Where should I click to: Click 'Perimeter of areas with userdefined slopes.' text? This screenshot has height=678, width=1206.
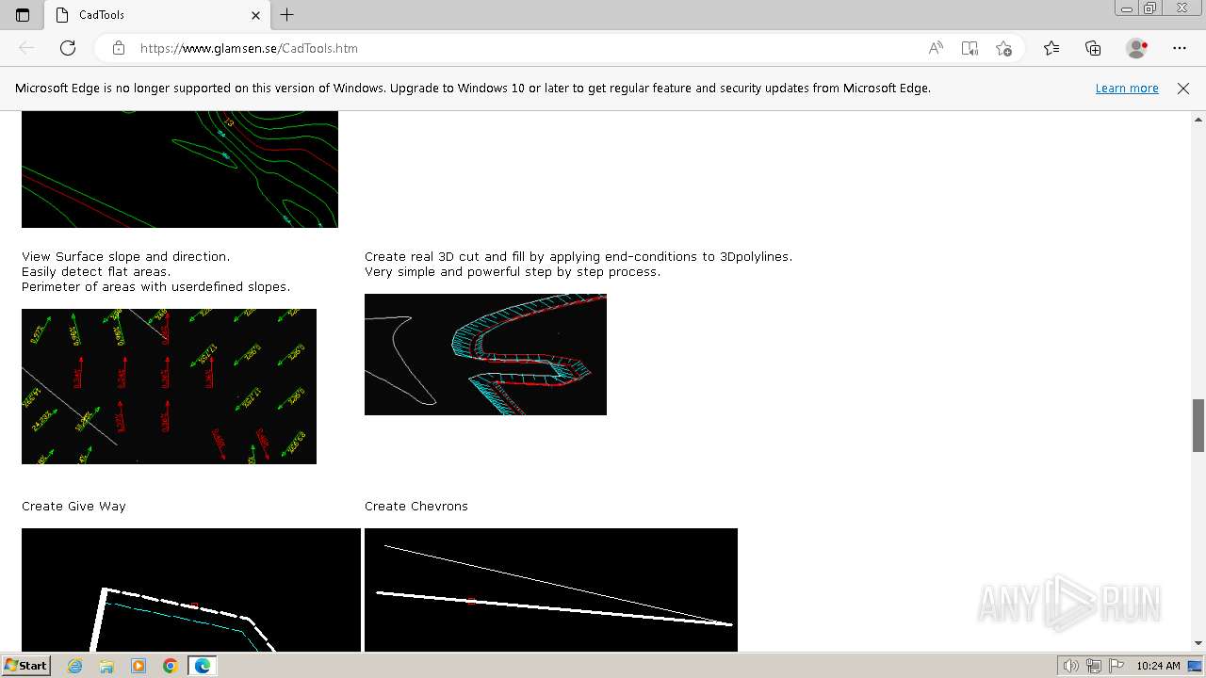tap(155, 286)
